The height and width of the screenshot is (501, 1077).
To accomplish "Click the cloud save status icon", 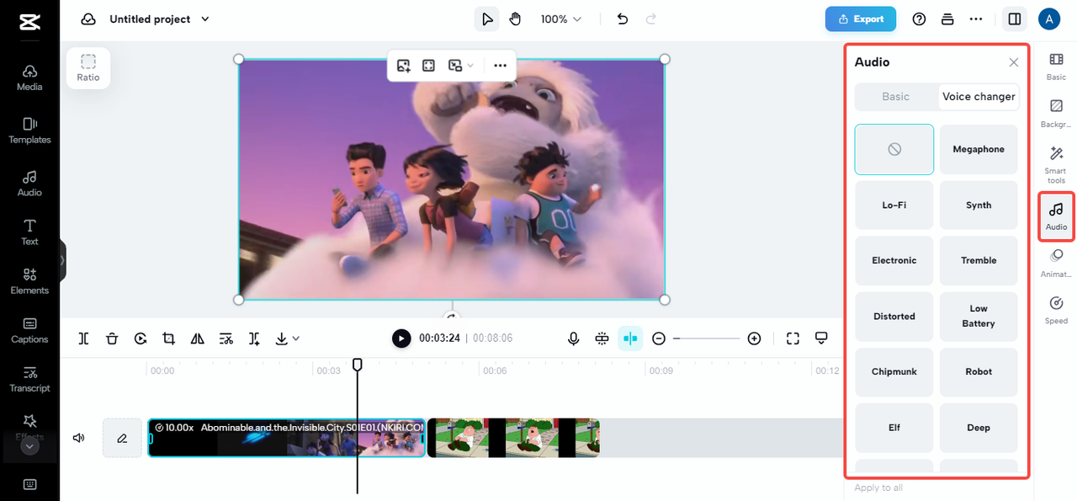I will [88, 19].
